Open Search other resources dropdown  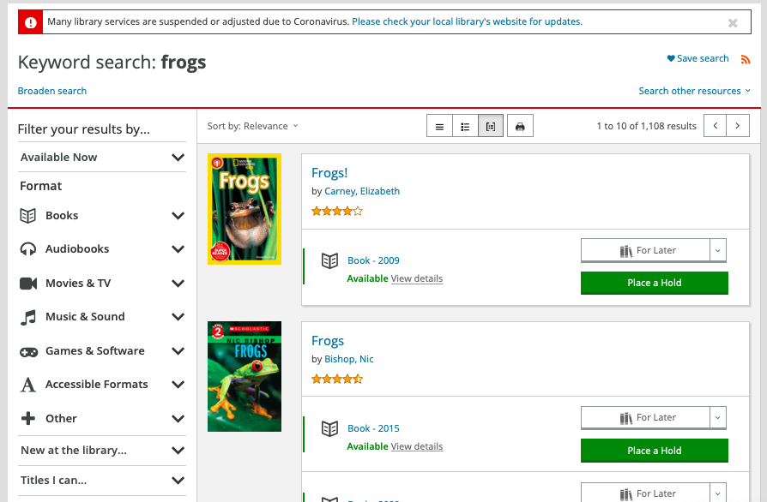(694, 91)
